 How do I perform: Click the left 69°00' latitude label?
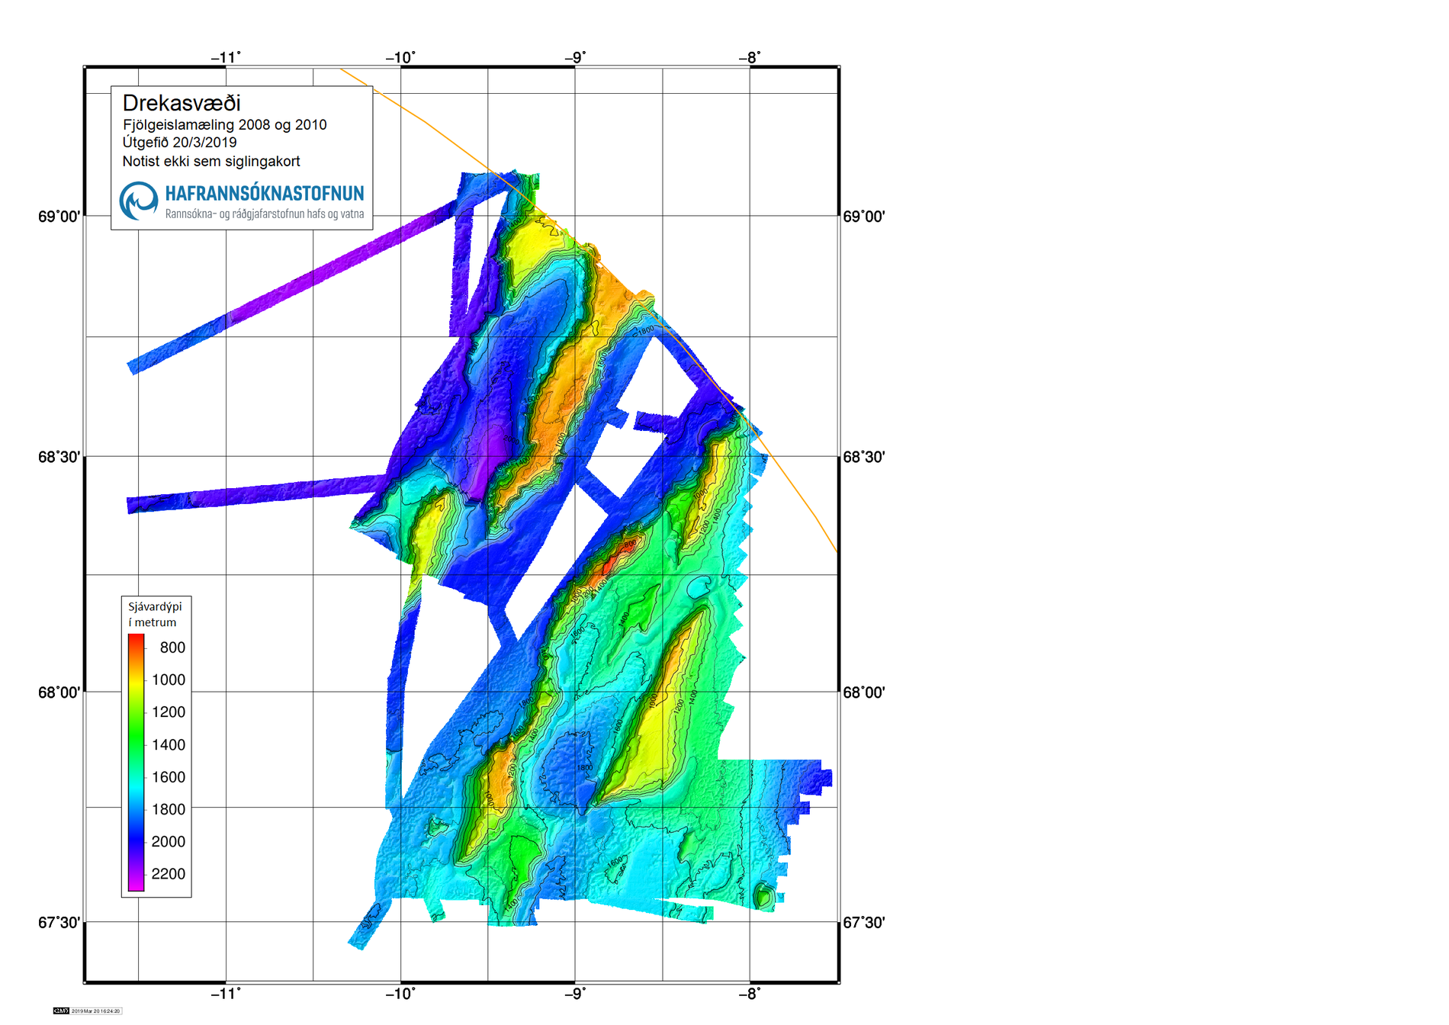(59, 217)
